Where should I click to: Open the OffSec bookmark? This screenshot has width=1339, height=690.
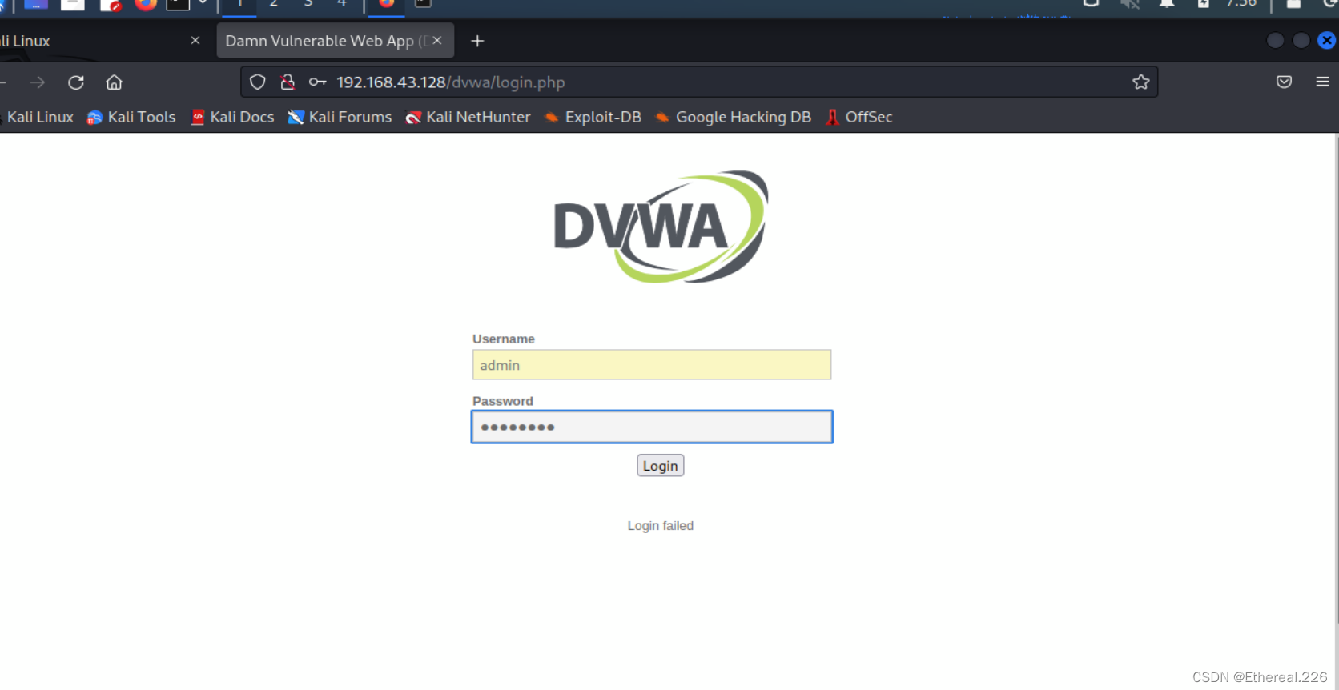pyautogui.click(x=858, y=117)
